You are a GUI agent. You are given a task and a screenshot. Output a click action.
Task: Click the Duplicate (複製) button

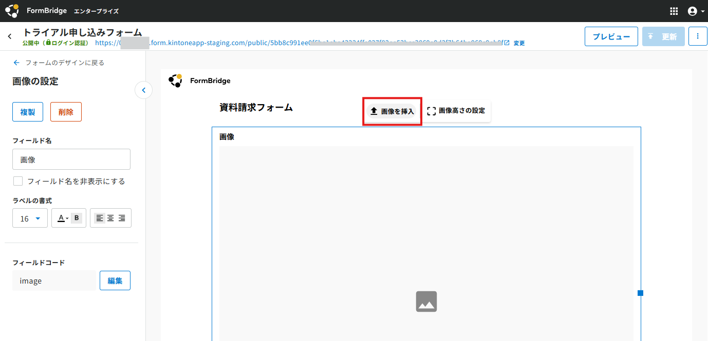(28, 112)
